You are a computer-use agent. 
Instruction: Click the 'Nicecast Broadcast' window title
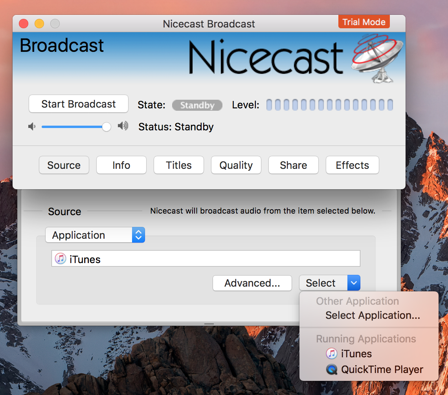209,24
